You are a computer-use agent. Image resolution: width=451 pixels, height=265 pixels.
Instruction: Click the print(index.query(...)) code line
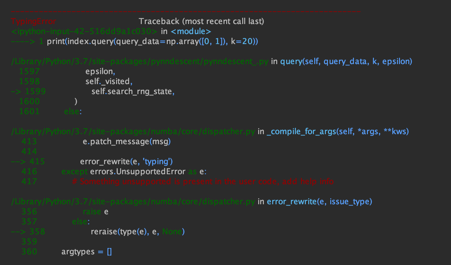153,42
